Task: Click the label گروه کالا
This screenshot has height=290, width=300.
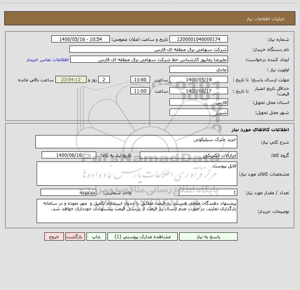Action: (x=280, y=156)
